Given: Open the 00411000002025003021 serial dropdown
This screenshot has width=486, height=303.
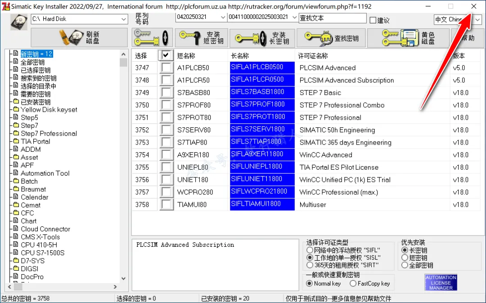Looking at the screenshot, I should [x=294, y=18].
